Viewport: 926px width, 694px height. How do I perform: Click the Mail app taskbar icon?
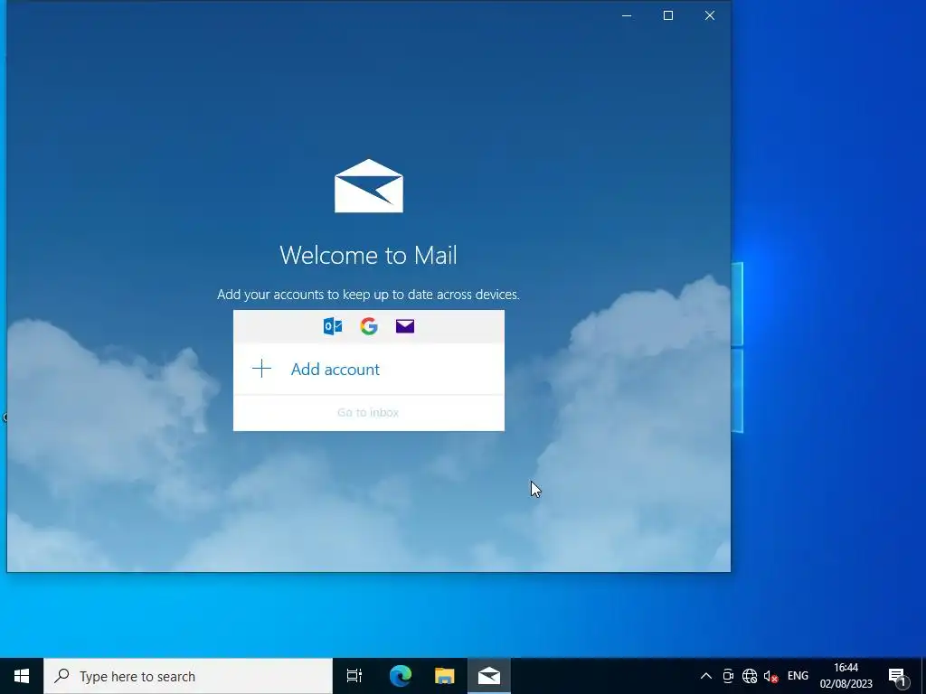(489, 676)
